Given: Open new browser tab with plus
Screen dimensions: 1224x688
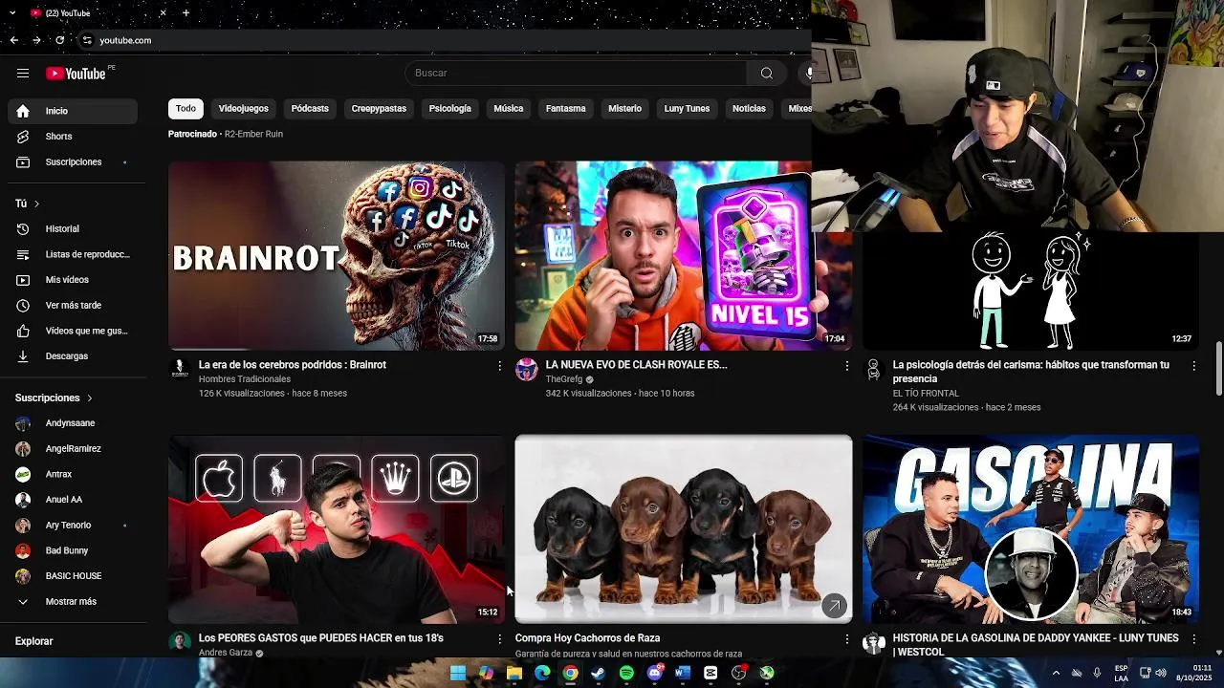Looking at the screenshot, I should click(186, 12).
